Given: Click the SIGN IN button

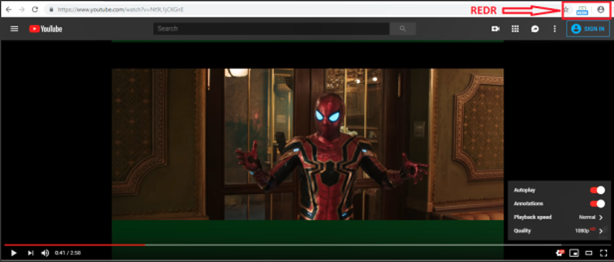Looking at the screenshot, I should tap(588, 29).
